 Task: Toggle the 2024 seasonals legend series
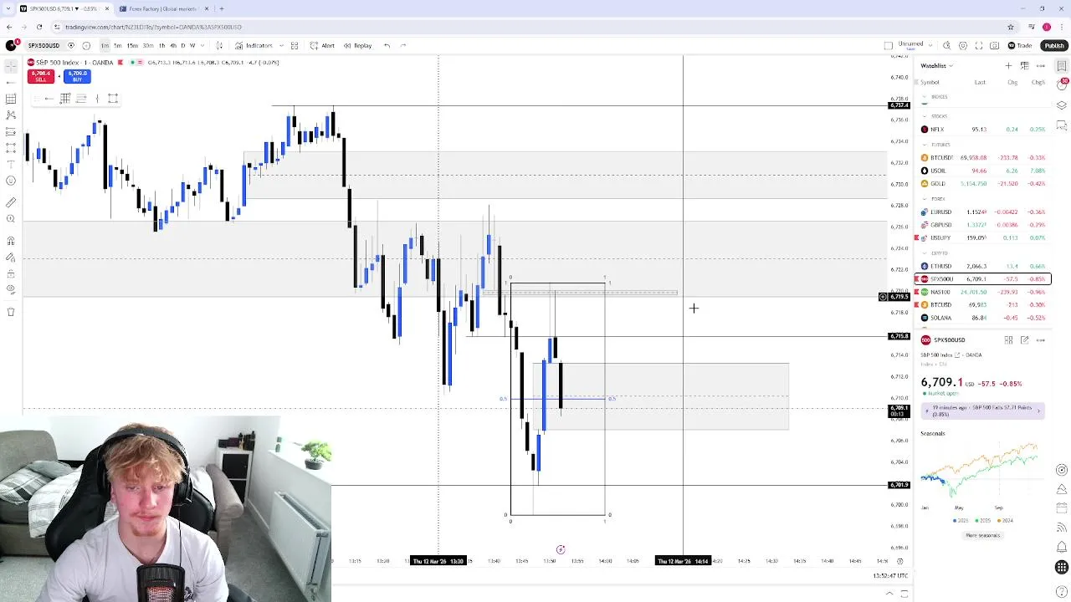pos(1004,520)
